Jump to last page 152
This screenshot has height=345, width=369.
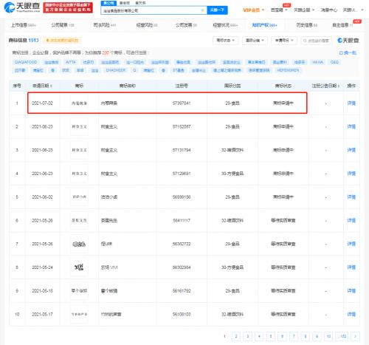click(342, 336)
